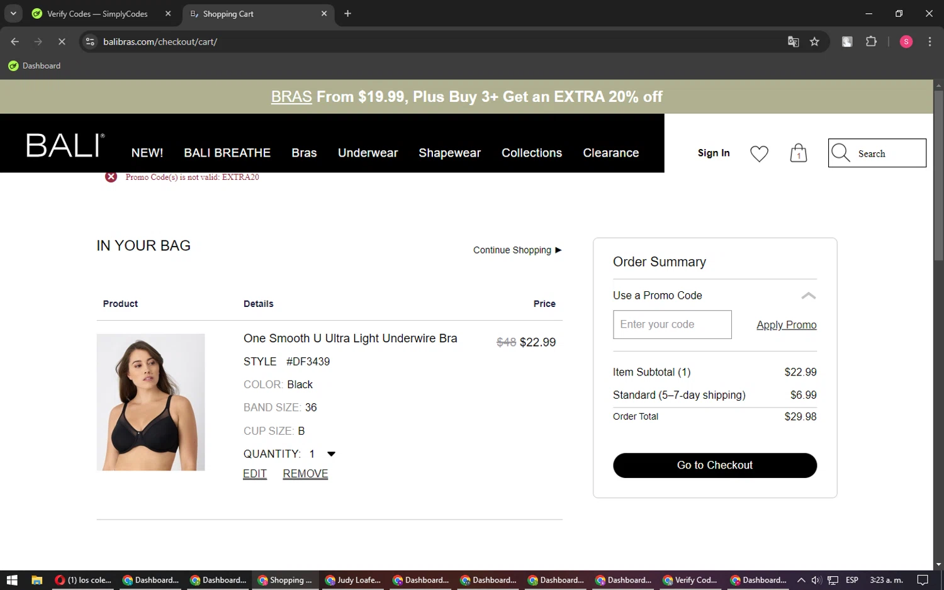
Task: Open File Explorer from taskbar
Action: 37,580
